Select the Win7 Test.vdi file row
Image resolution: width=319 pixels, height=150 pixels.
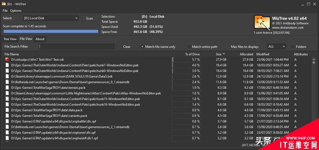pos(157,60)
